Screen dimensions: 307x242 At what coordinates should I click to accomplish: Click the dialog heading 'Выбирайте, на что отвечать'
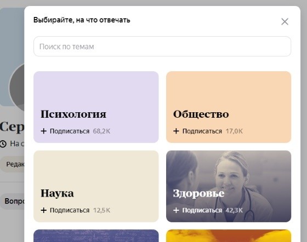point(82,20)
